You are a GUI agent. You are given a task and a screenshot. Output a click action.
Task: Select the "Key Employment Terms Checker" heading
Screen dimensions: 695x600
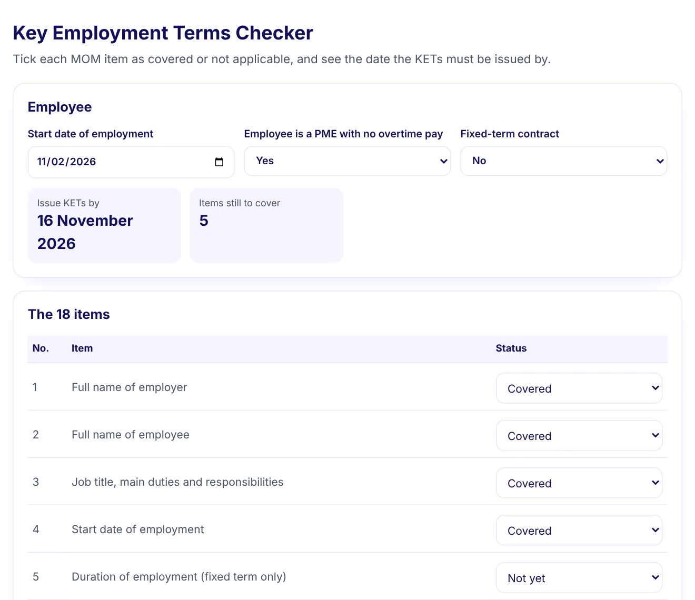(x=163, y=33)
